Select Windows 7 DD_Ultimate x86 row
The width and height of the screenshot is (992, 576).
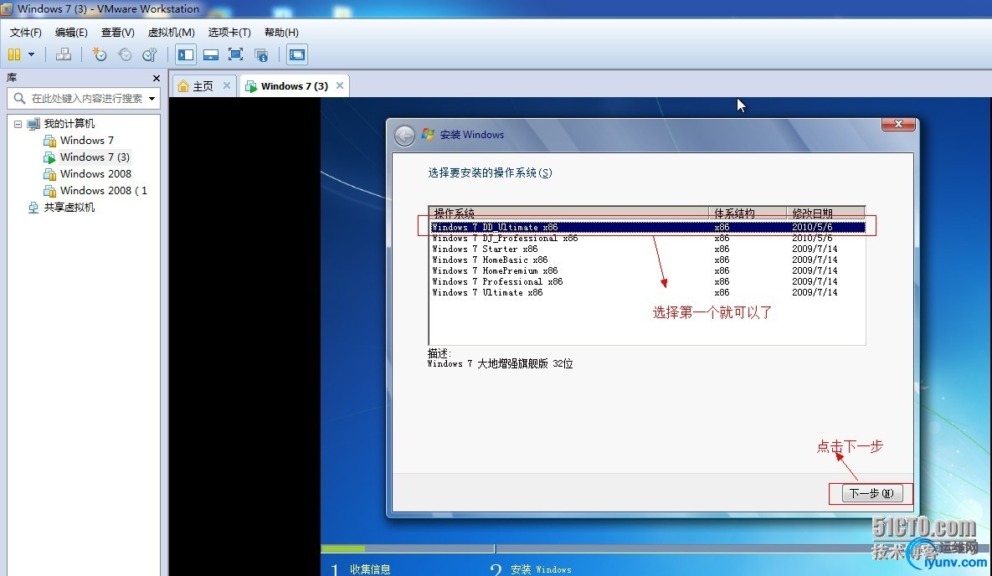(647, 227)
